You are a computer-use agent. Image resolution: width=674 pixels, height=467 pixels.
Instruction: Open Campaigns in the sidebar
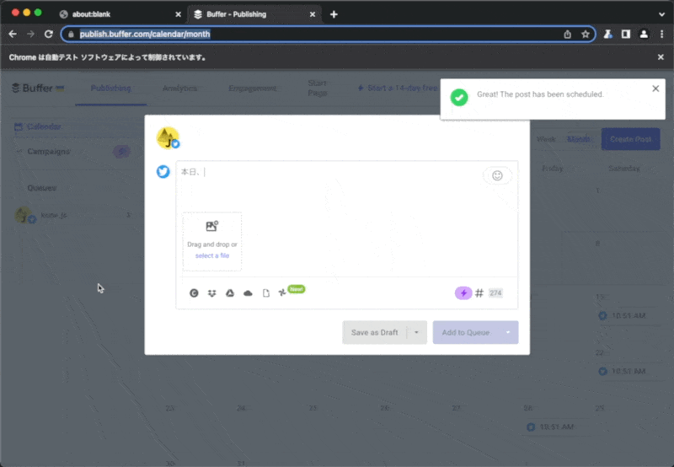click(49, 152)
